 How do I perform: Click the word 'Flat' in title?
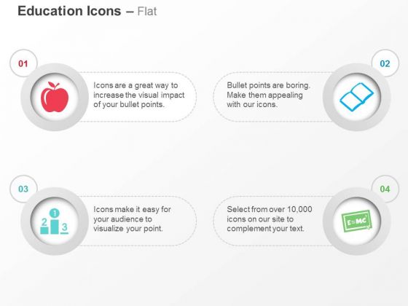click(147, 12)
